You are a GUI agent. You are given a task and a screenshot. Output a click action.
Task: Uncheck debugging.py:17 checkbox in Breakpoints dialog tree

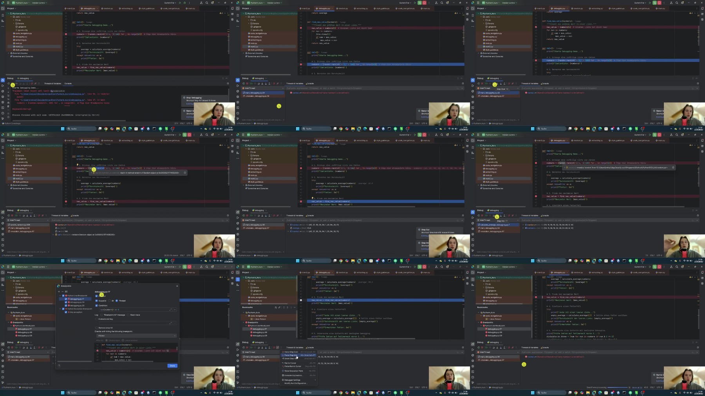(x=66, y=299)
